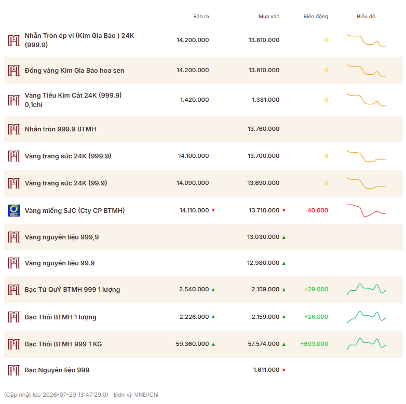406x404 pixels.
Task: Select Bạc Thỏi BTMH 999 1 KG name
Action: pyautogui.click(x=63, y=344)
